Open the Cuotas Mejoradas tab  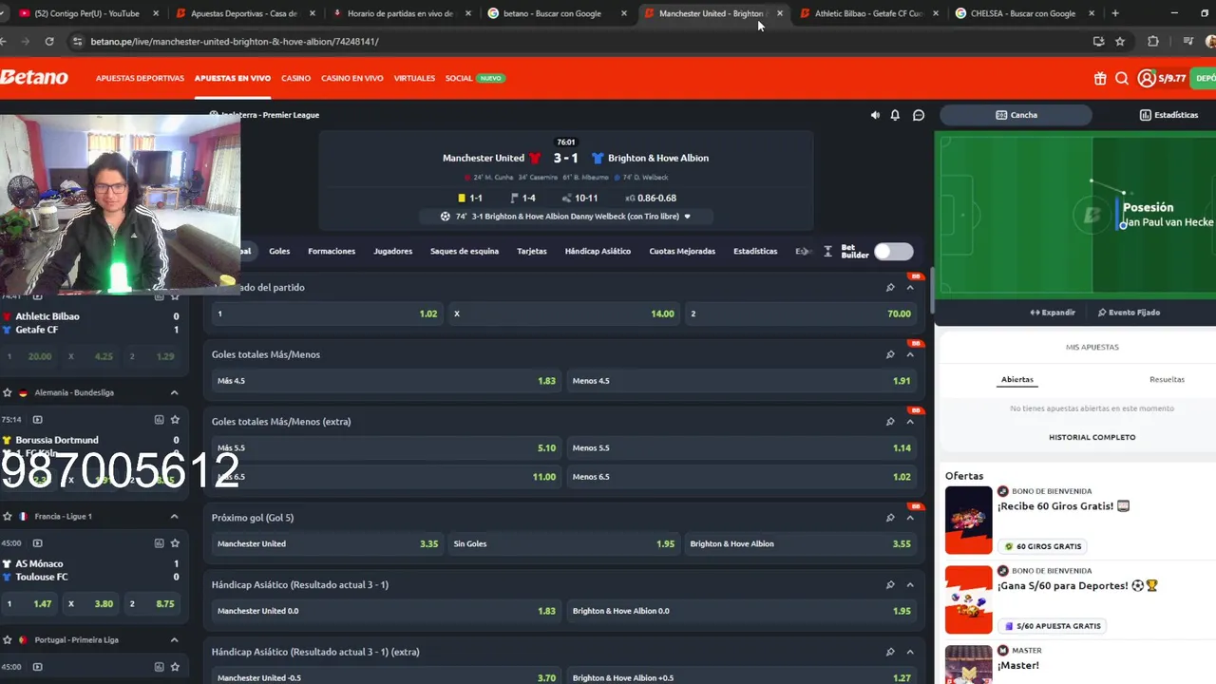click(682, 252)
